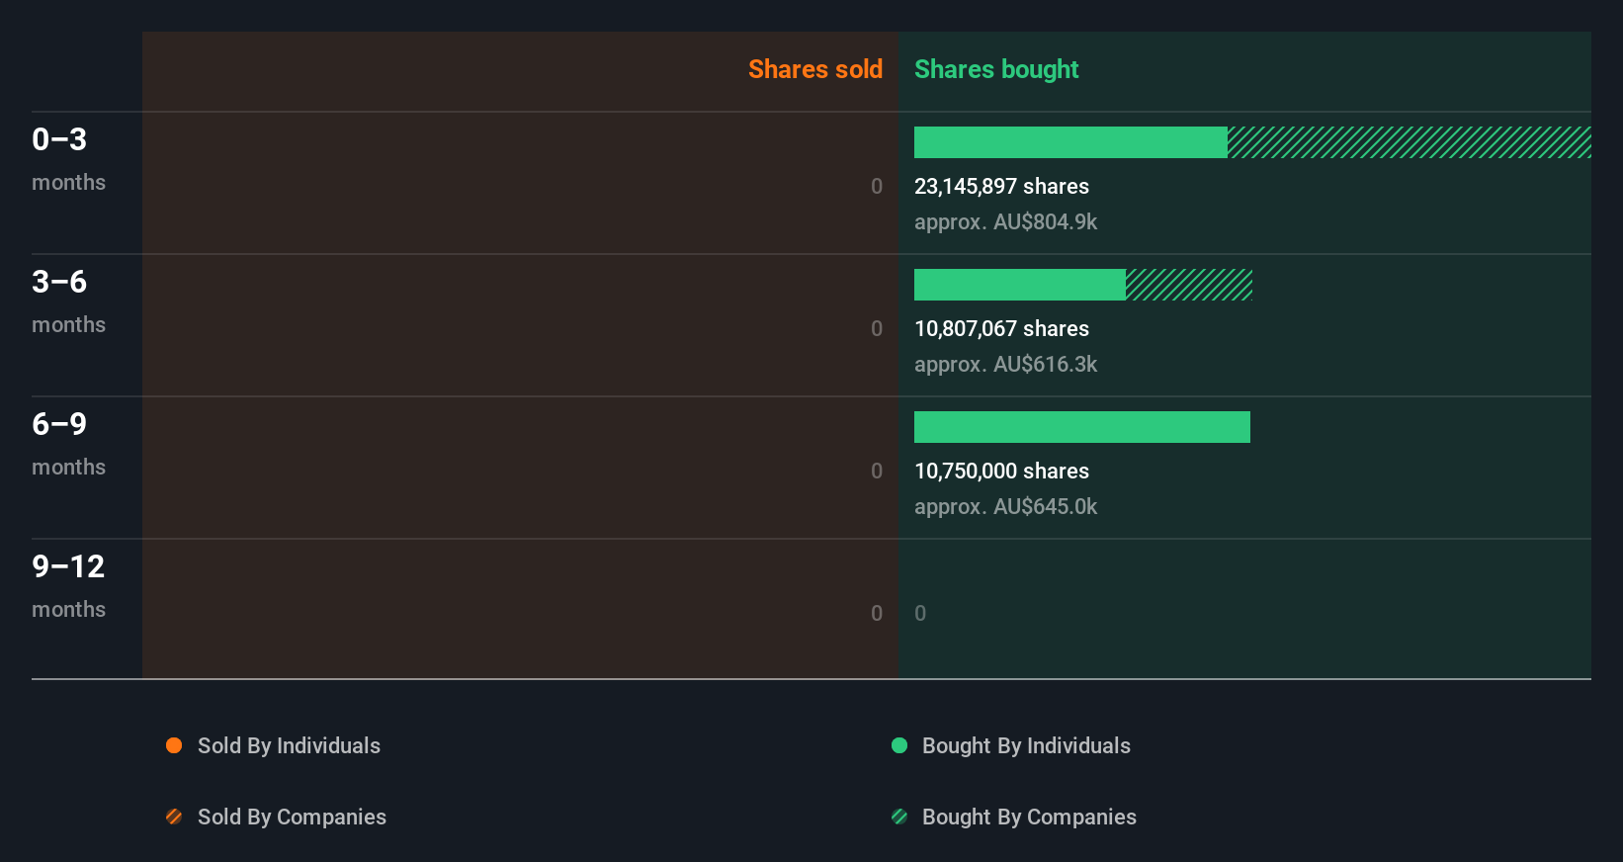Image resolution: width=1623 pixels, height=862 pixels.
Task: Toggle the Sold By Companies legend label
Action: point(292,817)
